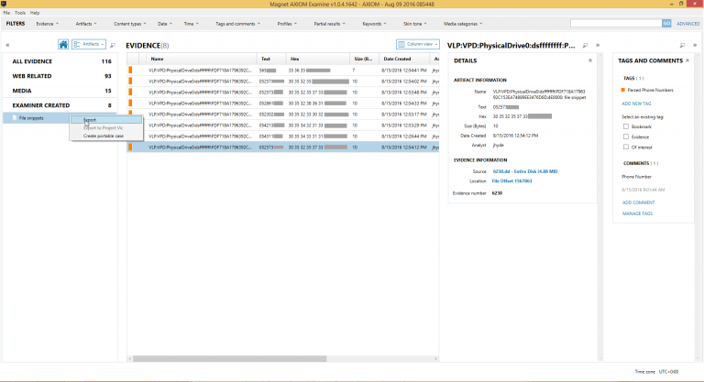The width and height of the screenshot is (704, 382).
Task: Collapse tags pane double-arrow icon
Action: [695, 45]
